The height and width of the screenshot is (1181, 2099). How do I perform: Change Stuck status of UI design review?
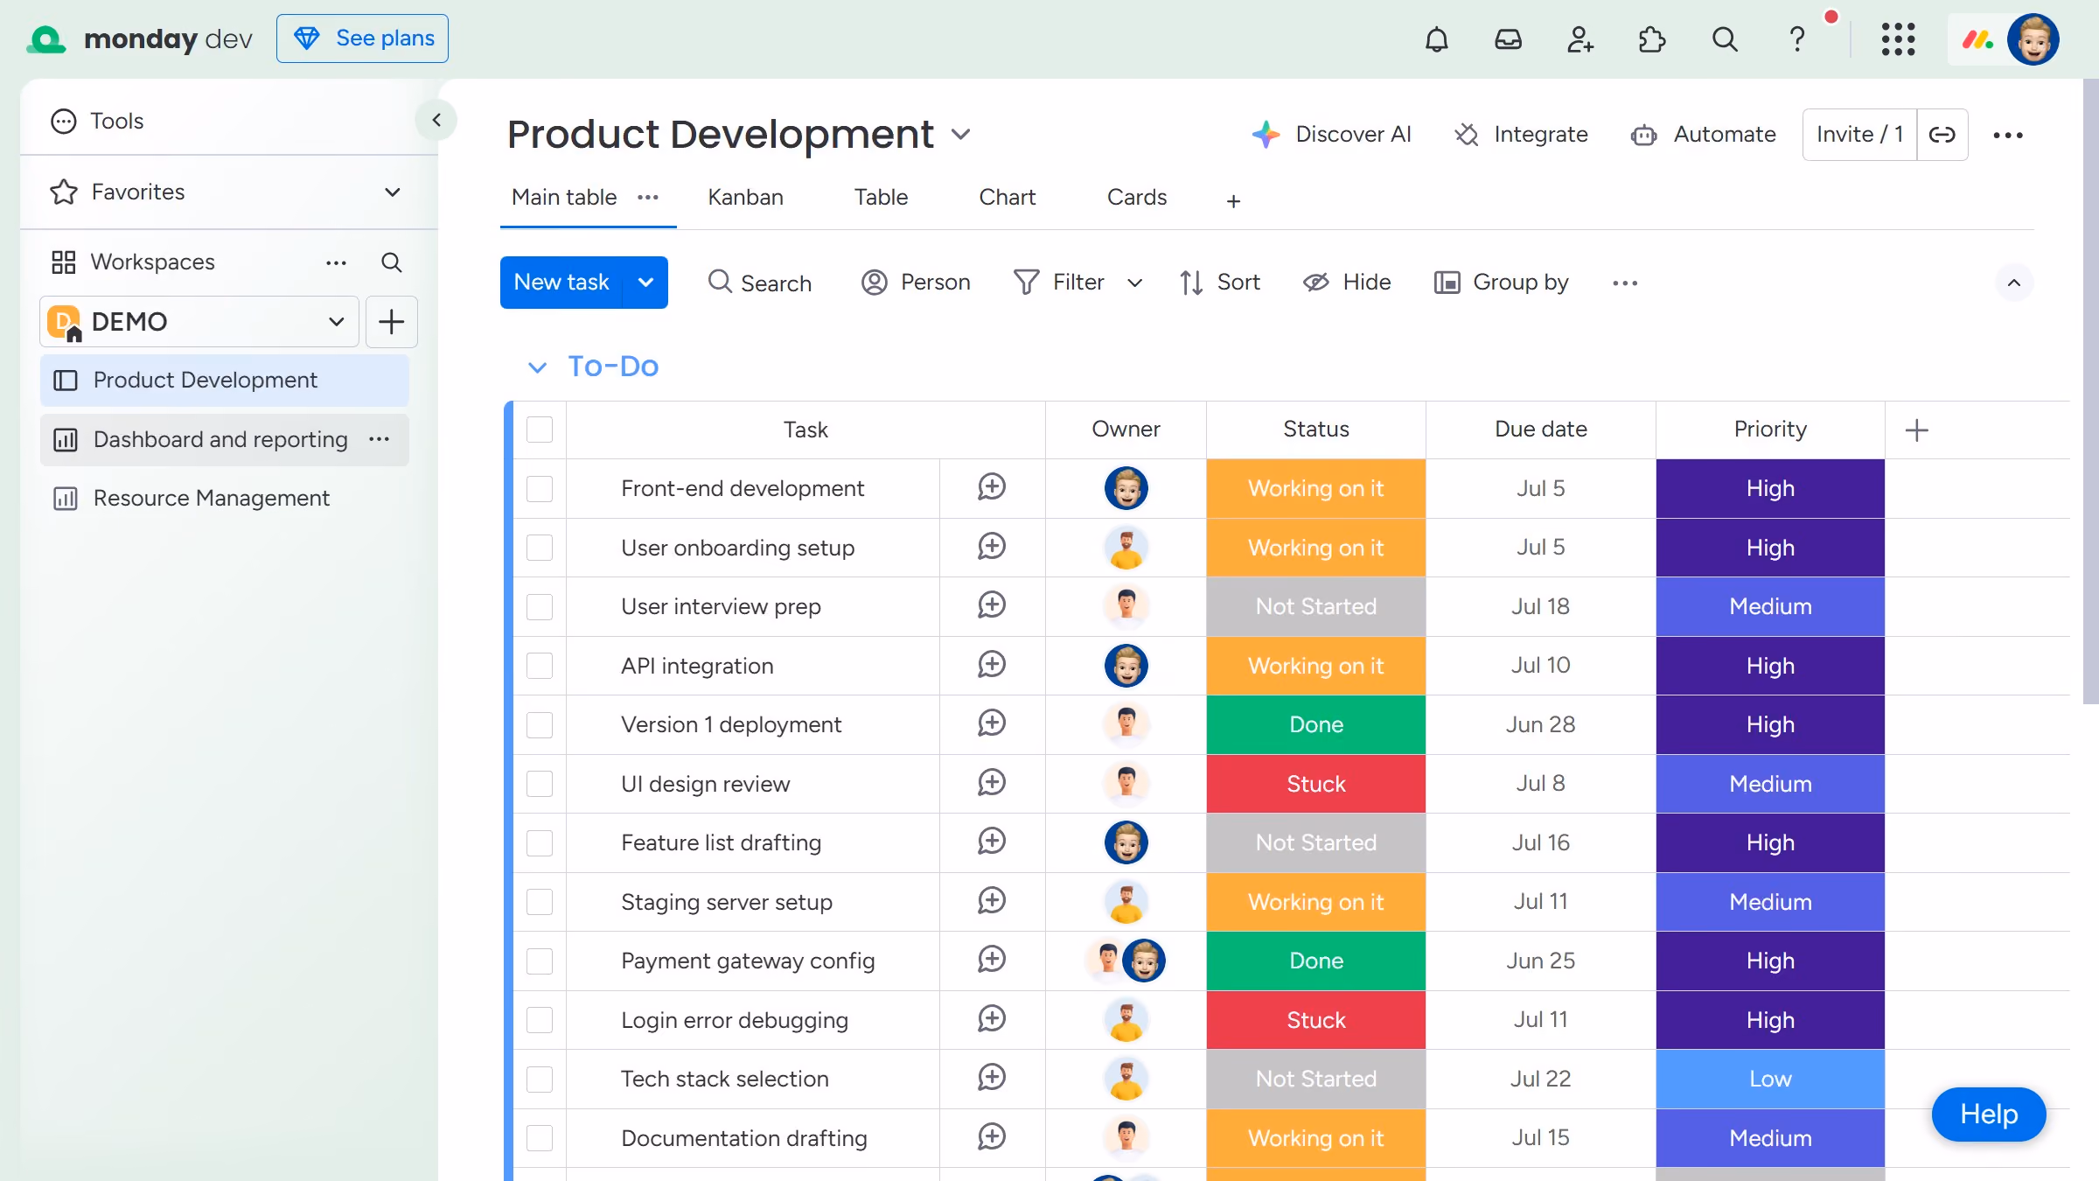[1315, 784]
